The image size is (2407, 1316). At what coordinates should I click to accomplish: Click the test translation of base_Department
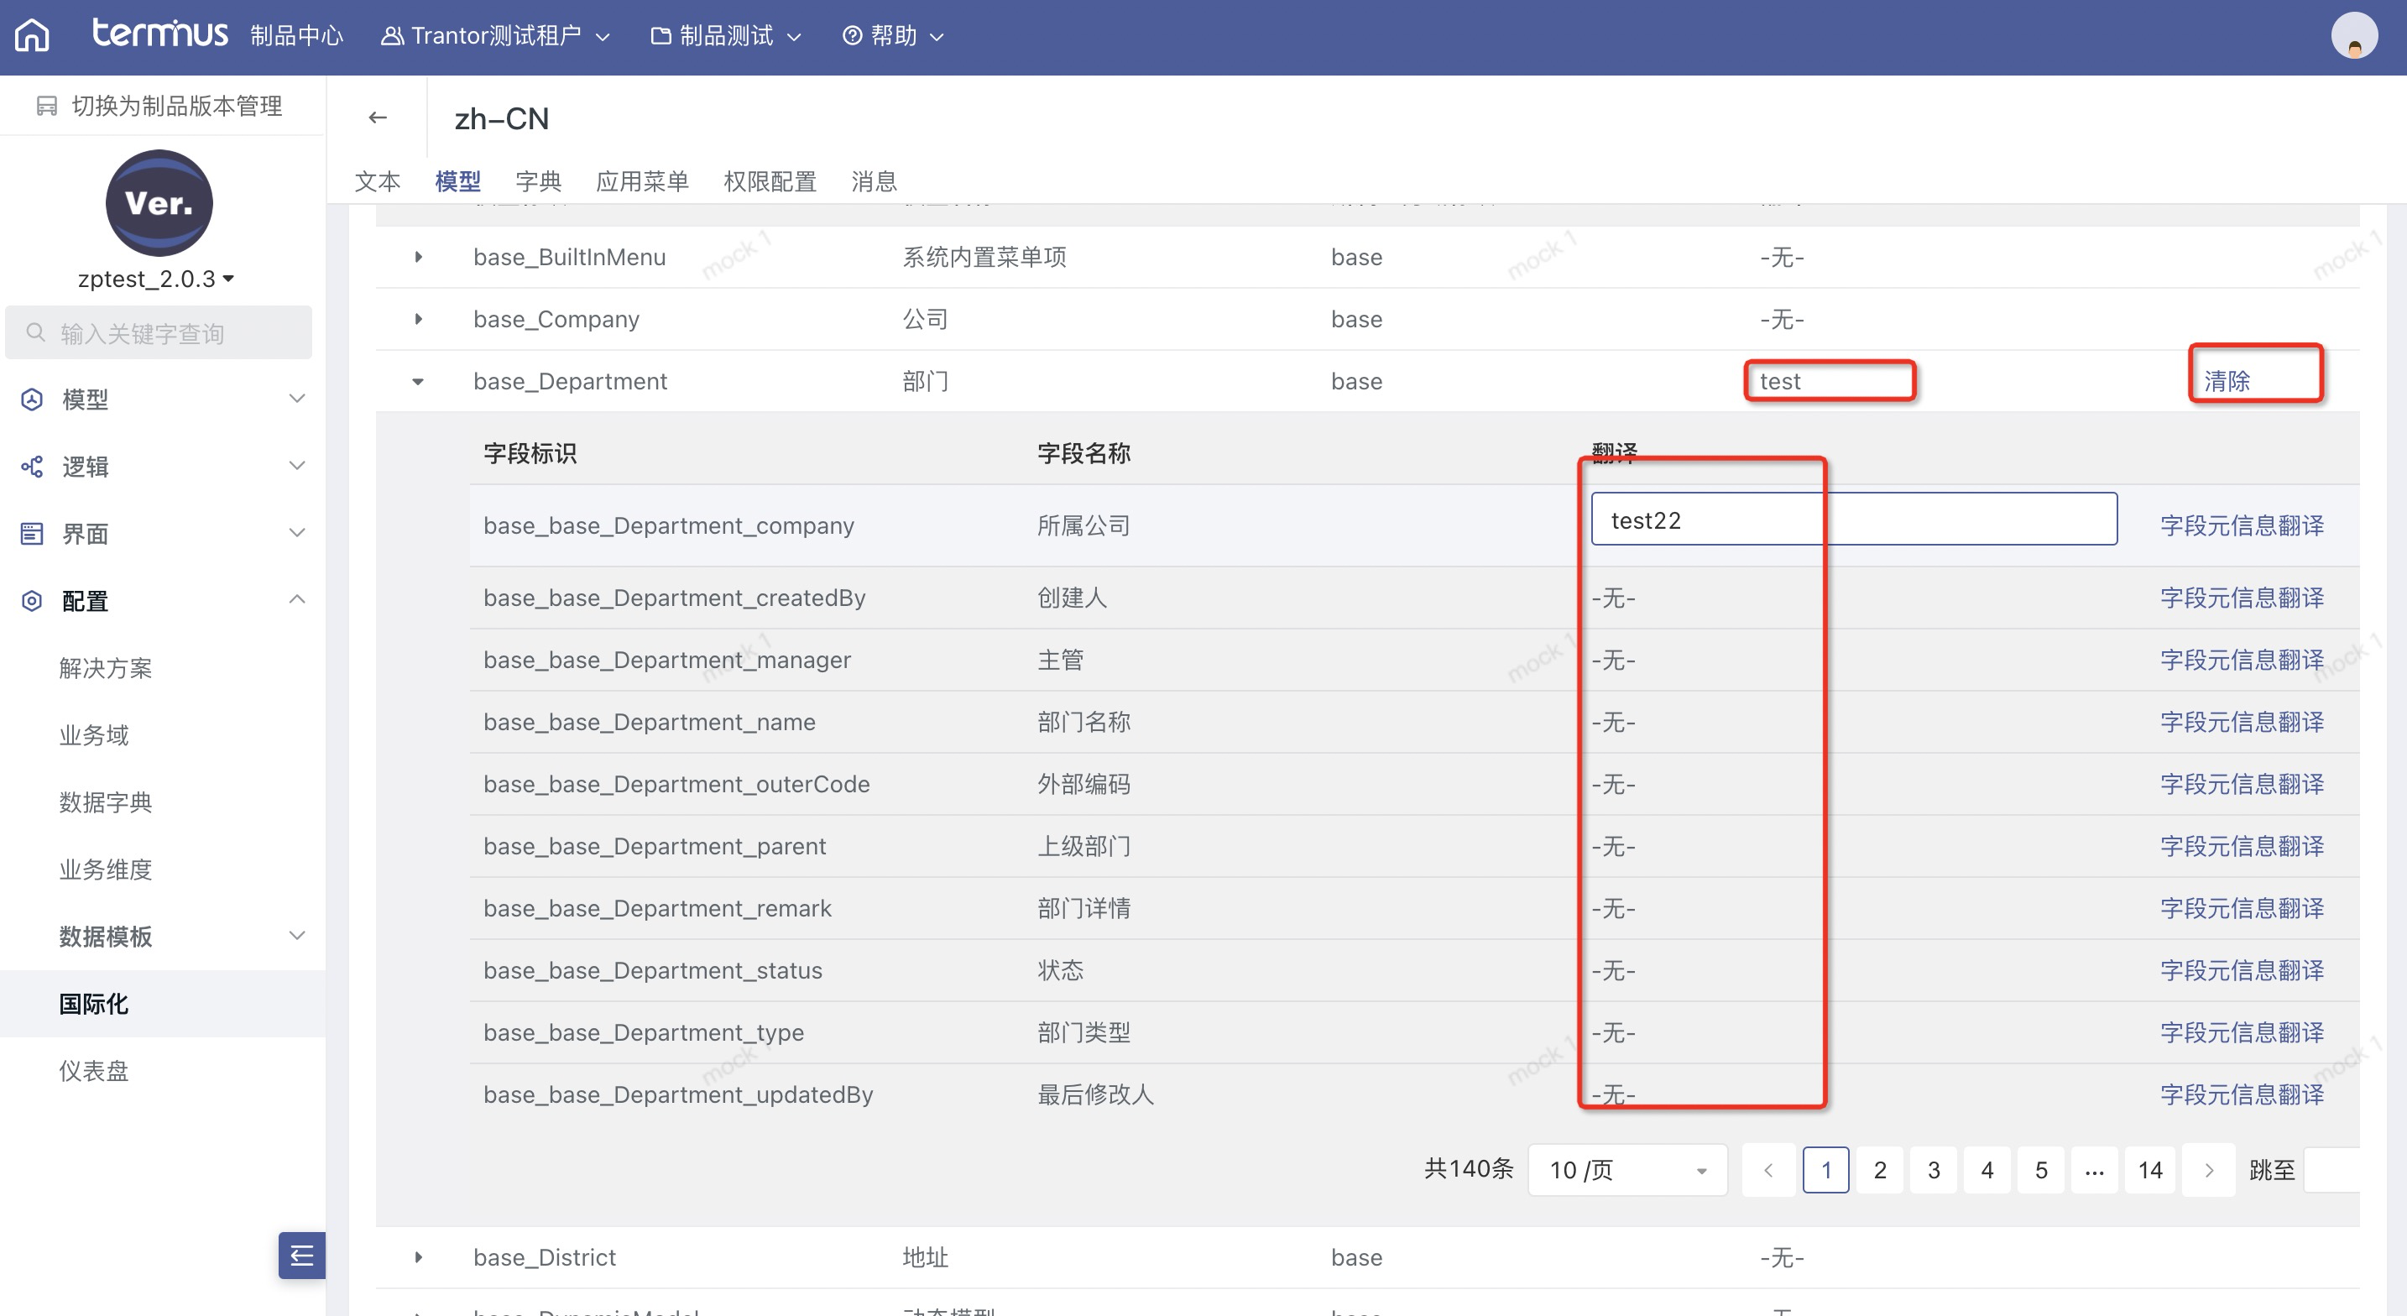pyautogui.click(x=1780, y=381)
